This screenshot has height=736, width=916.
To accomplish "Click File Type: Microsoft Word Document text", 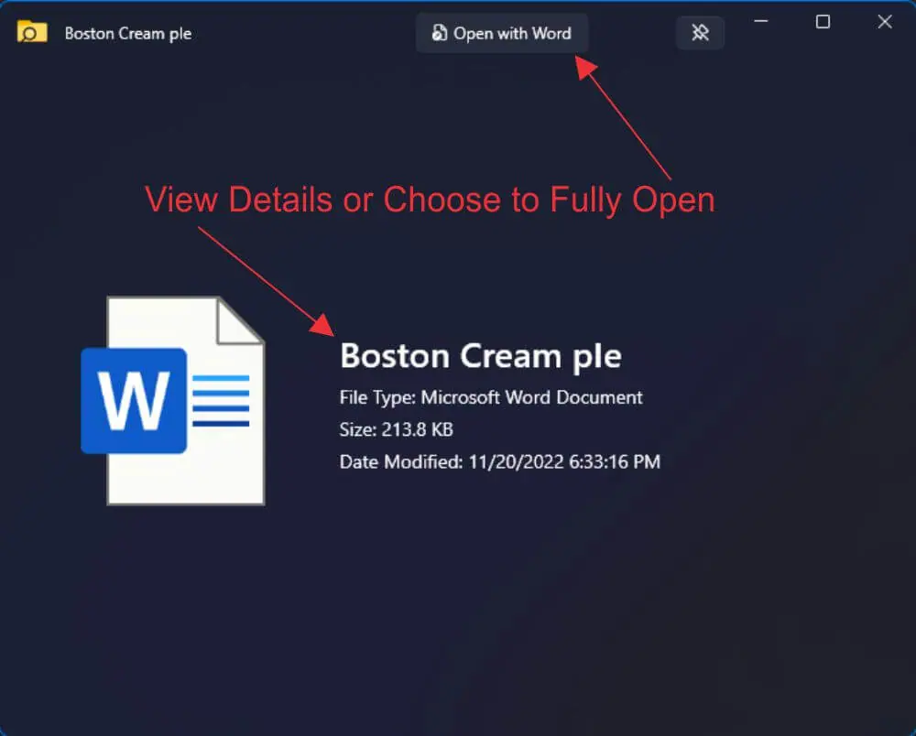I will (491, 397).
